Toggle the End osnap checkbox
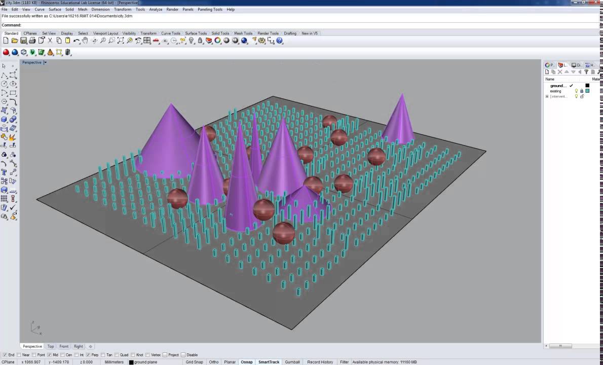 click(5, 355)
